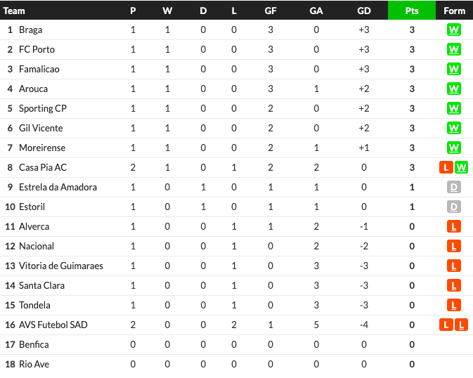Open the Vitoria de Guimaraes team link

(x=61, y=266)
